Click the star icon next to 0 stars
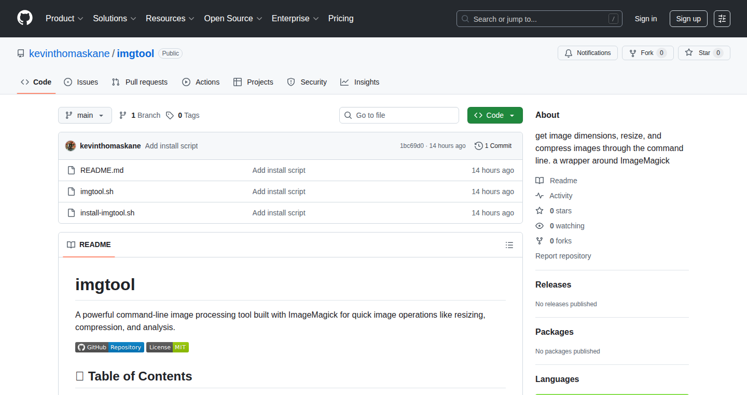747x395 pixels. [539, 211]
